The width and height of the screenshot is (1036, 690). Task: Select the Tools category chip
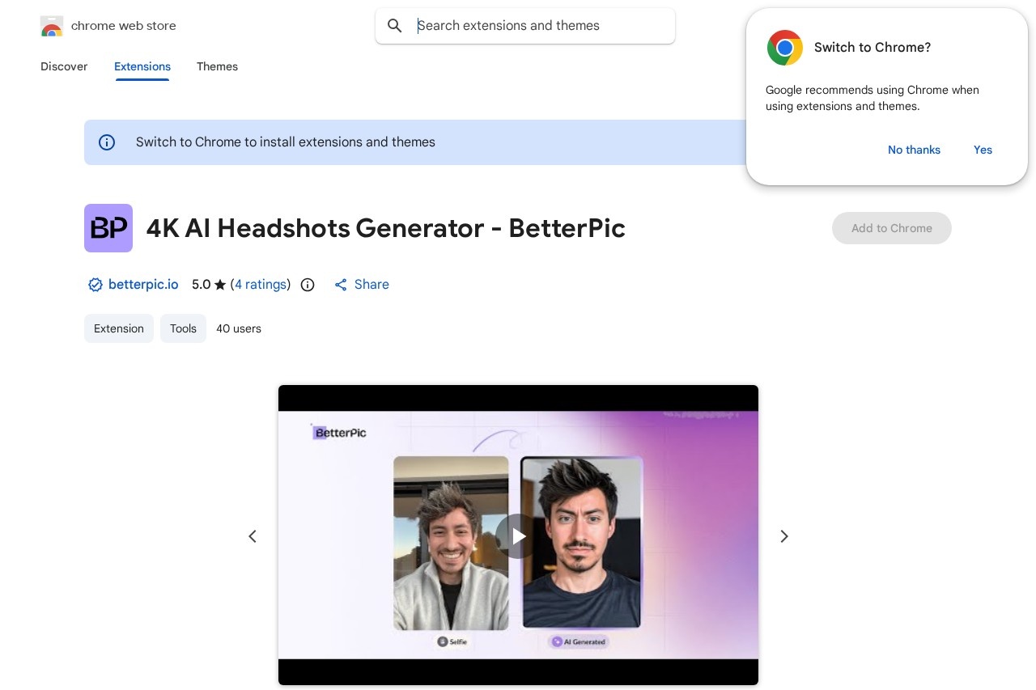(183, 328)
